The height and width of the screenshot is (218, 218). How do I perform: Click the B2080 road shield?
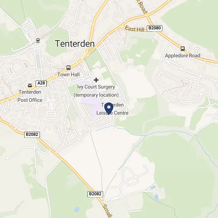(155, 28)
